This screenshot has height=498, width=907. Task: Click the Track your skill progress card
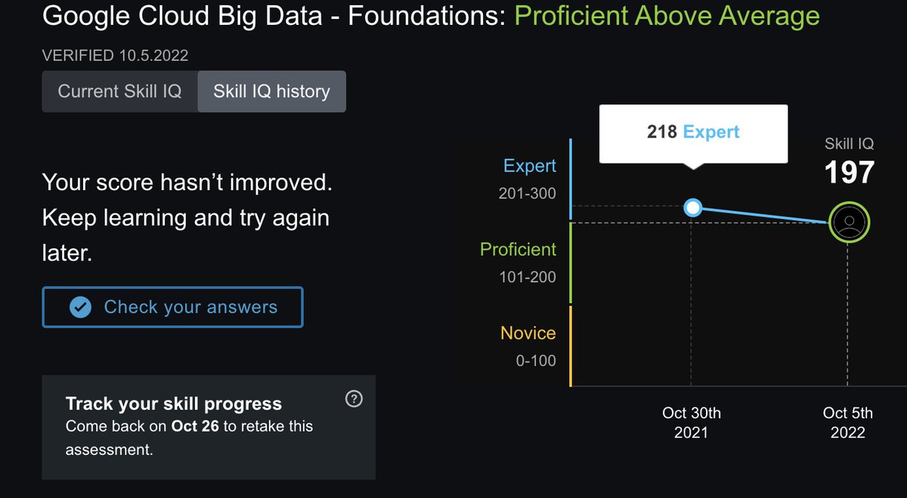[209, 427]
